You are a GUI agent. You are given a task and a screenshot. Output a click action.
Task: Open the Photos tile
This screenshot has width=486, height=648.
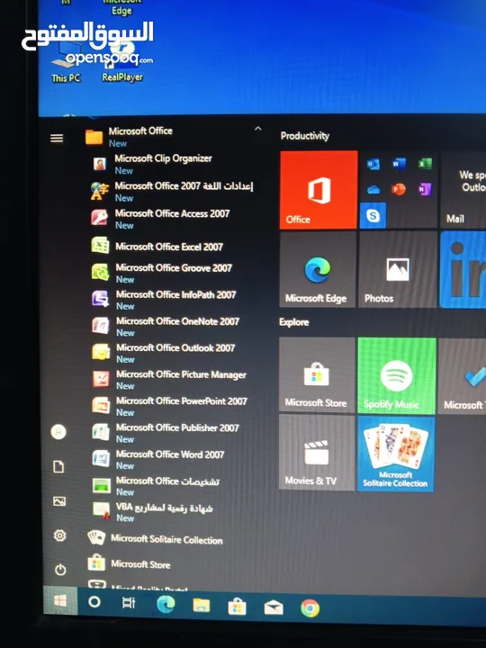point(398,269)
